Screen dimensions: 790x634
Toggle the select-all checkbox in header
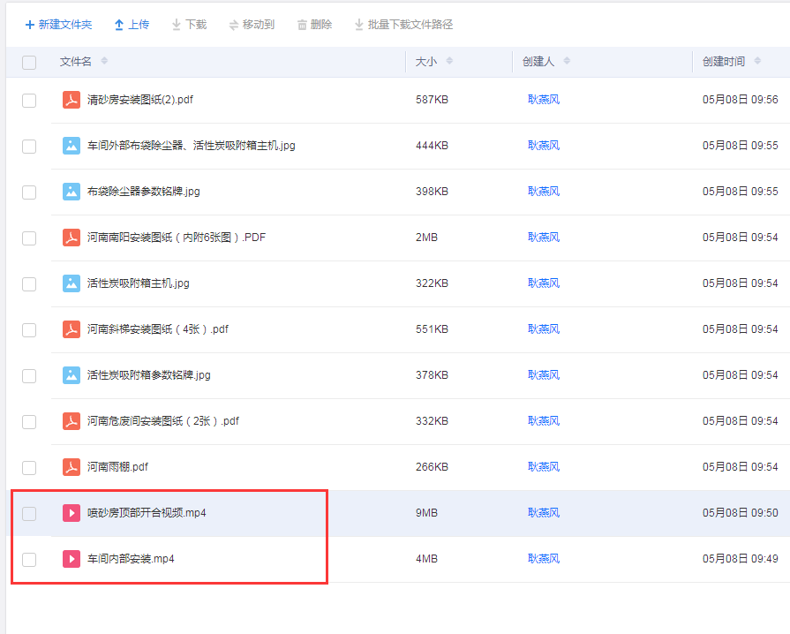click(x=29, y=62)
